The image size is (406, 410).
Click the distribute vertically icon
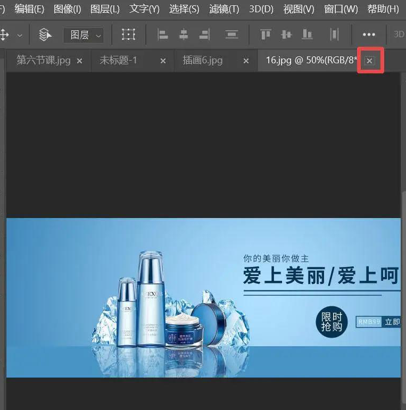(231, 35)
